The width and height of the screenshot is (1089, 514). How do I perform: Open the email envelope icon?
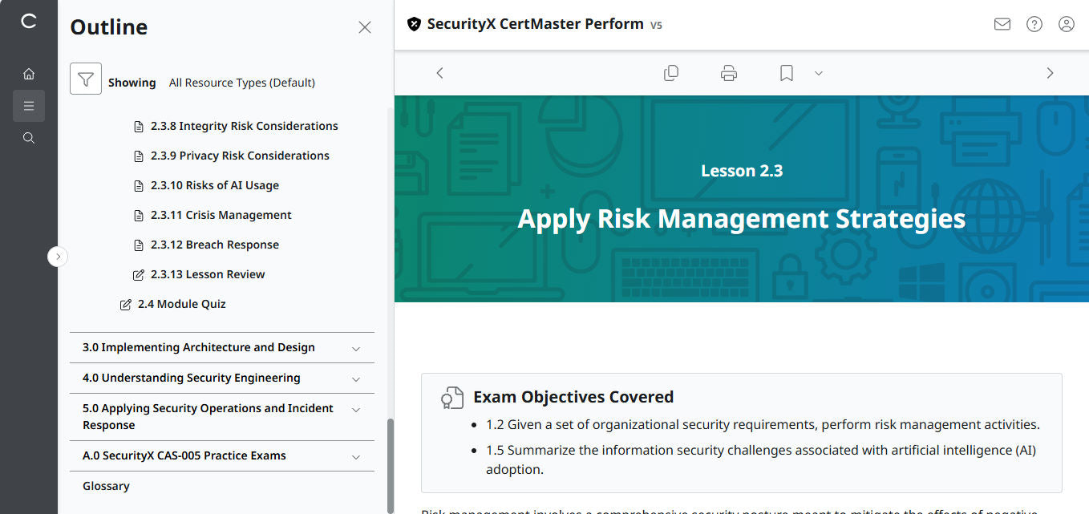[x=1002, y=24]
